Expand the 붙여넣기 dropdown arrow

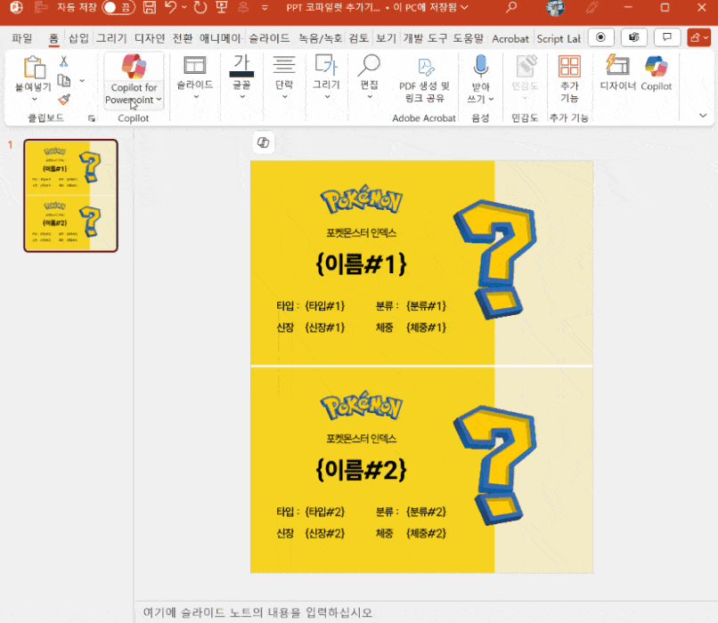[x=35, y=99]
